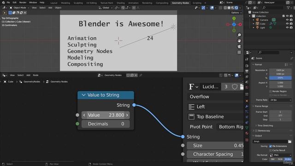Hide Cube in viewport via eye icon

click(287, 24)
